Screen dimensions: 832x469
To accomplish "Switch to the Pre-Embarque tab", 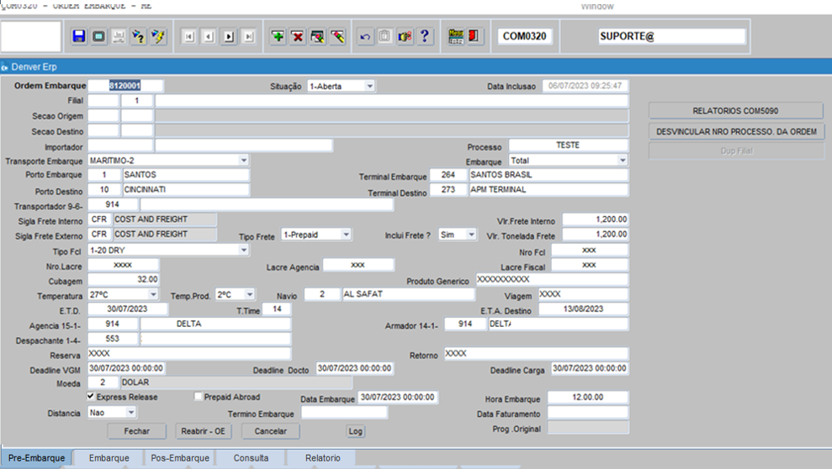I will 37,458.
